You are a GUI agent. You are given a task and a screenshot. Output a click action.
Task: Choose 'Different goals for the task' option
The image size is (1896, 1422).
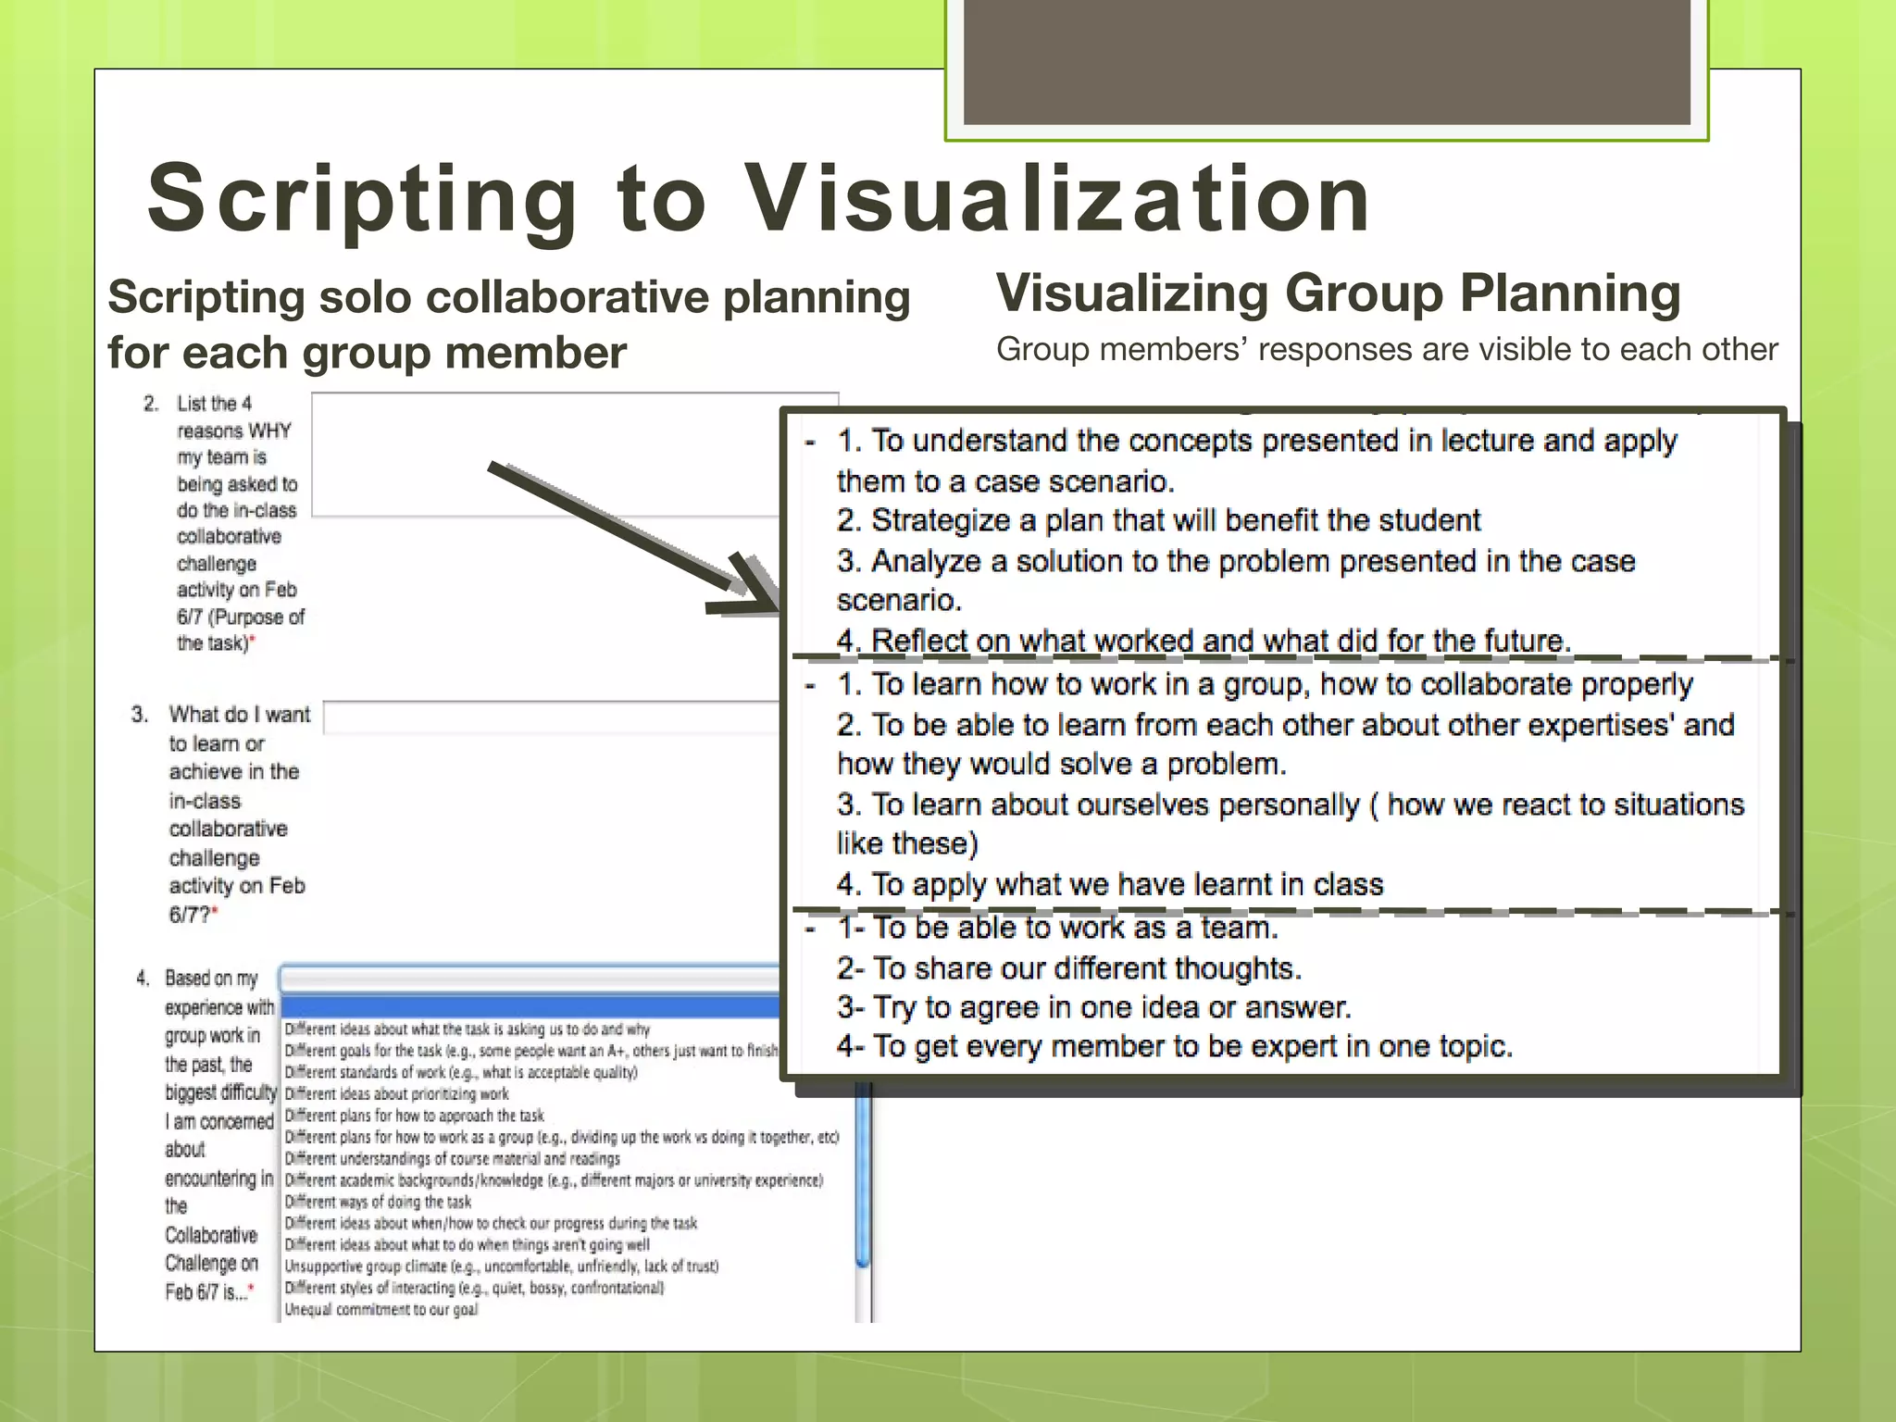pos(531,1051)
